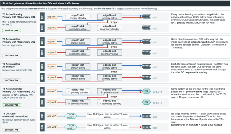231x134 pixels.
Task: Select app-vm2 pill in T1 Active/Standby row
Action: [x=52, y=102]
